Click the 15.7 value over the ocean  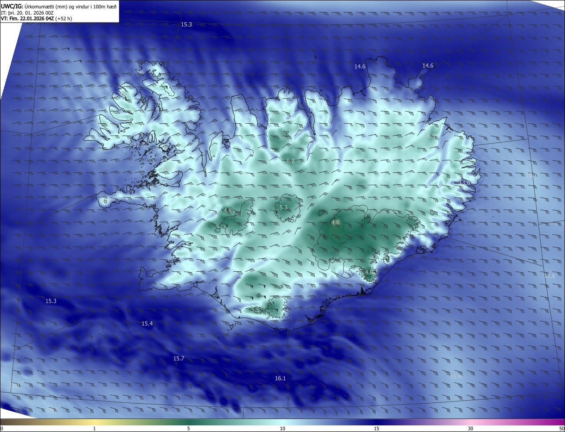click(179, 359)
